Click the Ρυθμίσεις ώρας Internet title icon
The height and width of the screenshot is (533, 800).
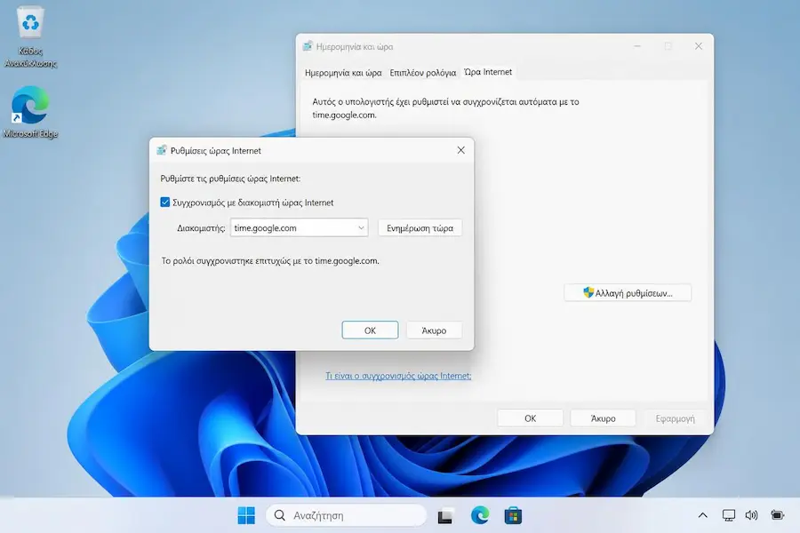162,150
